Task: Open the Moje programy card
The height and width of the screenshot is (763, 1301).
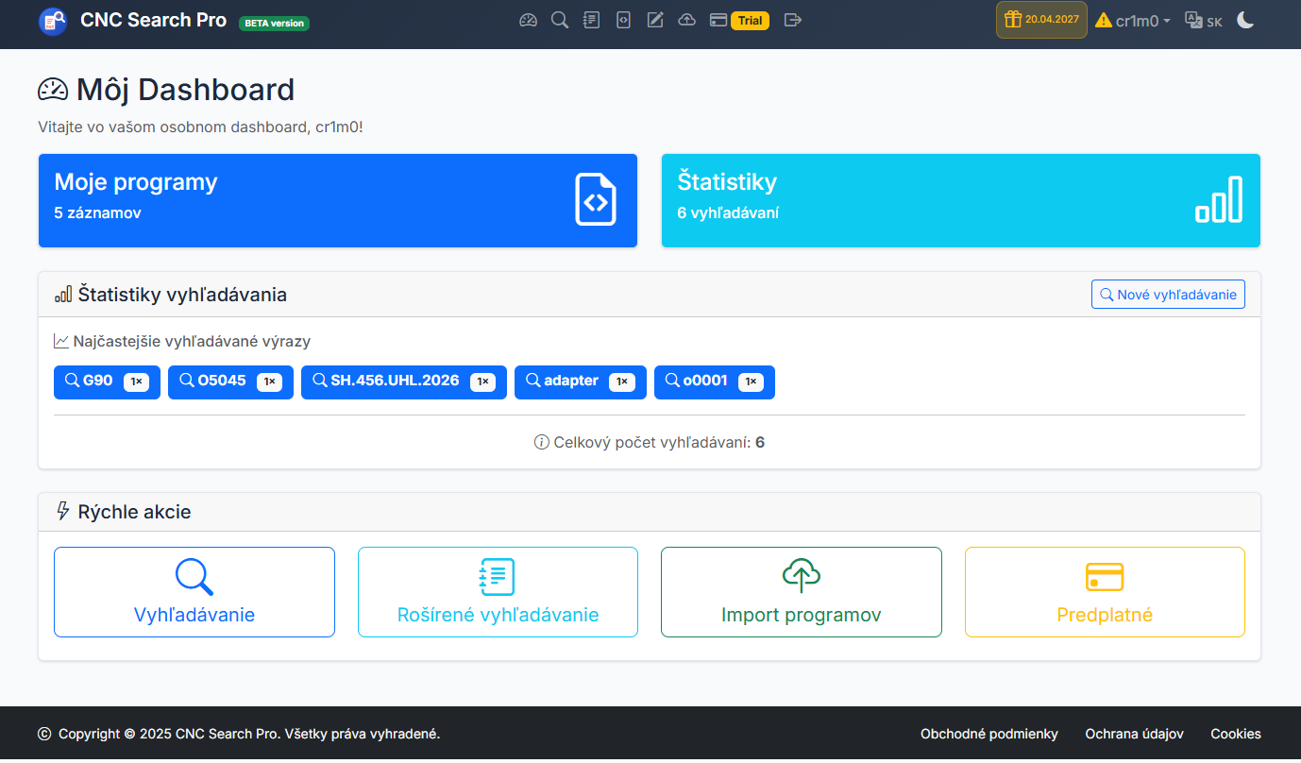Action: pyautogui.click(x=337, y=200)
